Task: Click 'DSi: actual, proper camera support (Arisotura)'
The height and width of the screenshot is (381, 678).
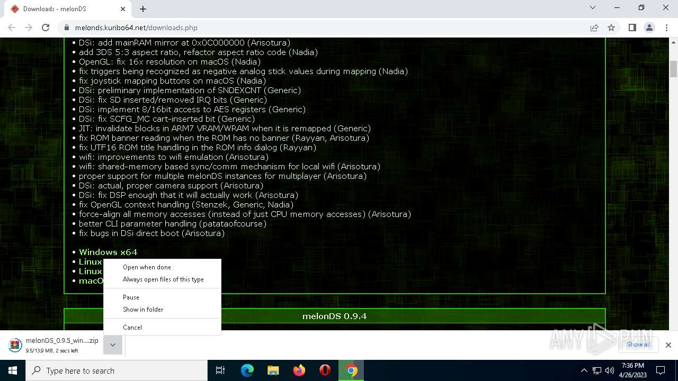Action: click(x=171, y=186)
